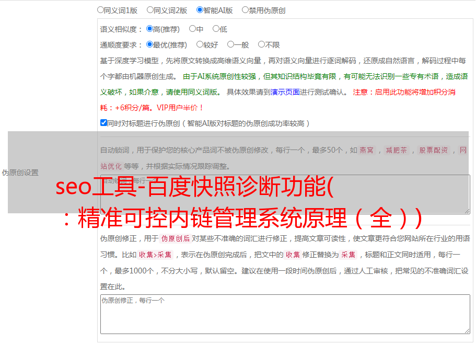Screen dimensions: 476x344
Task: Click the 伪原创设置 label
Action: coord(20,173)
